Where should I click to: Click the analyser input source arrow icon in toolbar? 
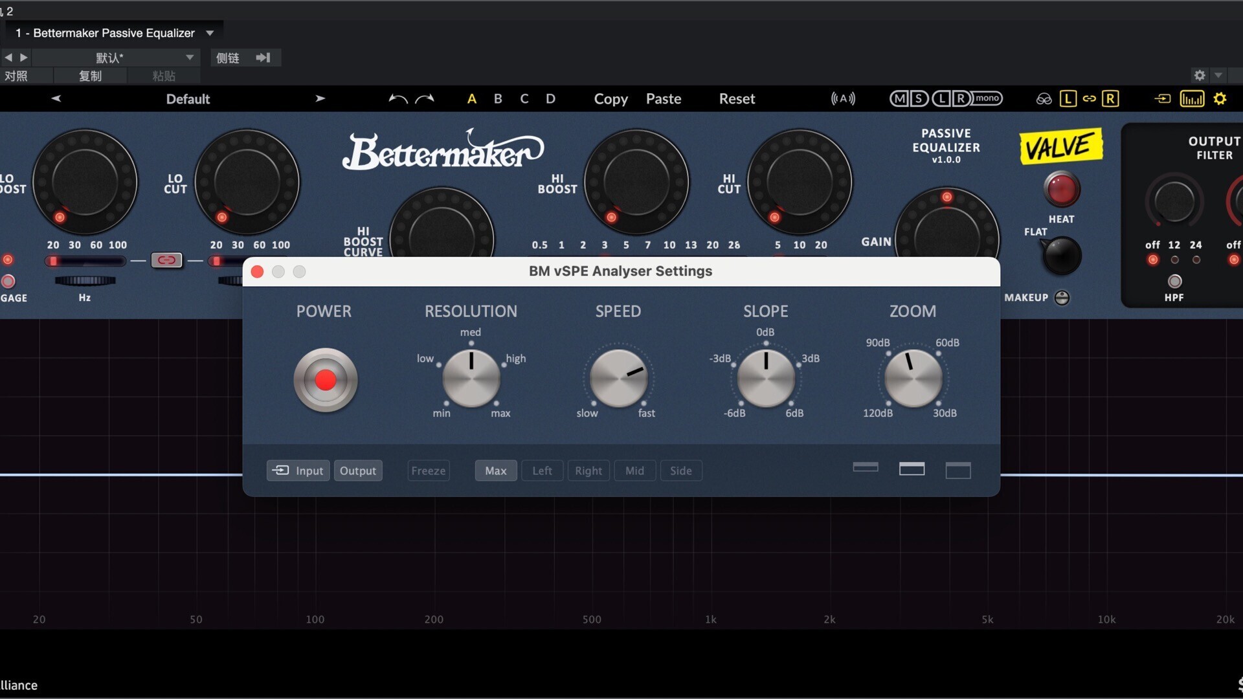pyautogui.click(x=1163, y=98)
